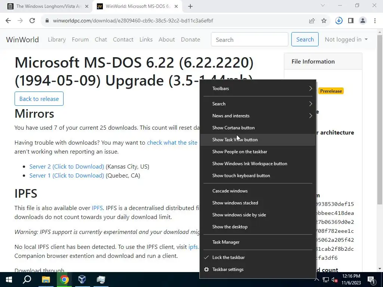Click the Back to release button
Viewport: 383px width, 287px height.
(39, 99)
